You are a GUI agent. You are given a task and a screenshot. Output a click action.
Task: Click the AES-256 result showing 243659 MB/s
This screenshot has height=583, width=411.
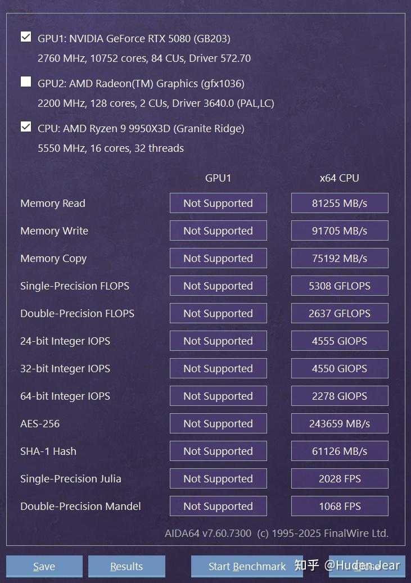(339, 423)
